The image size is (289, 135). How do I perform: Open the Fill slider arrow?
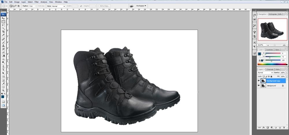click(x=286, y=76)
